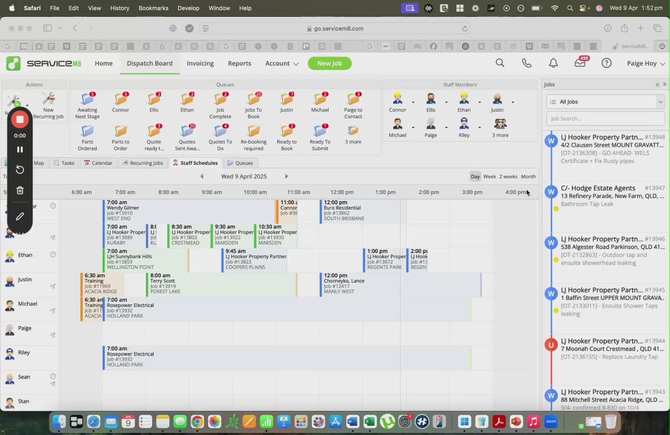Restart the recording with undo arrow

pos(20,170)
